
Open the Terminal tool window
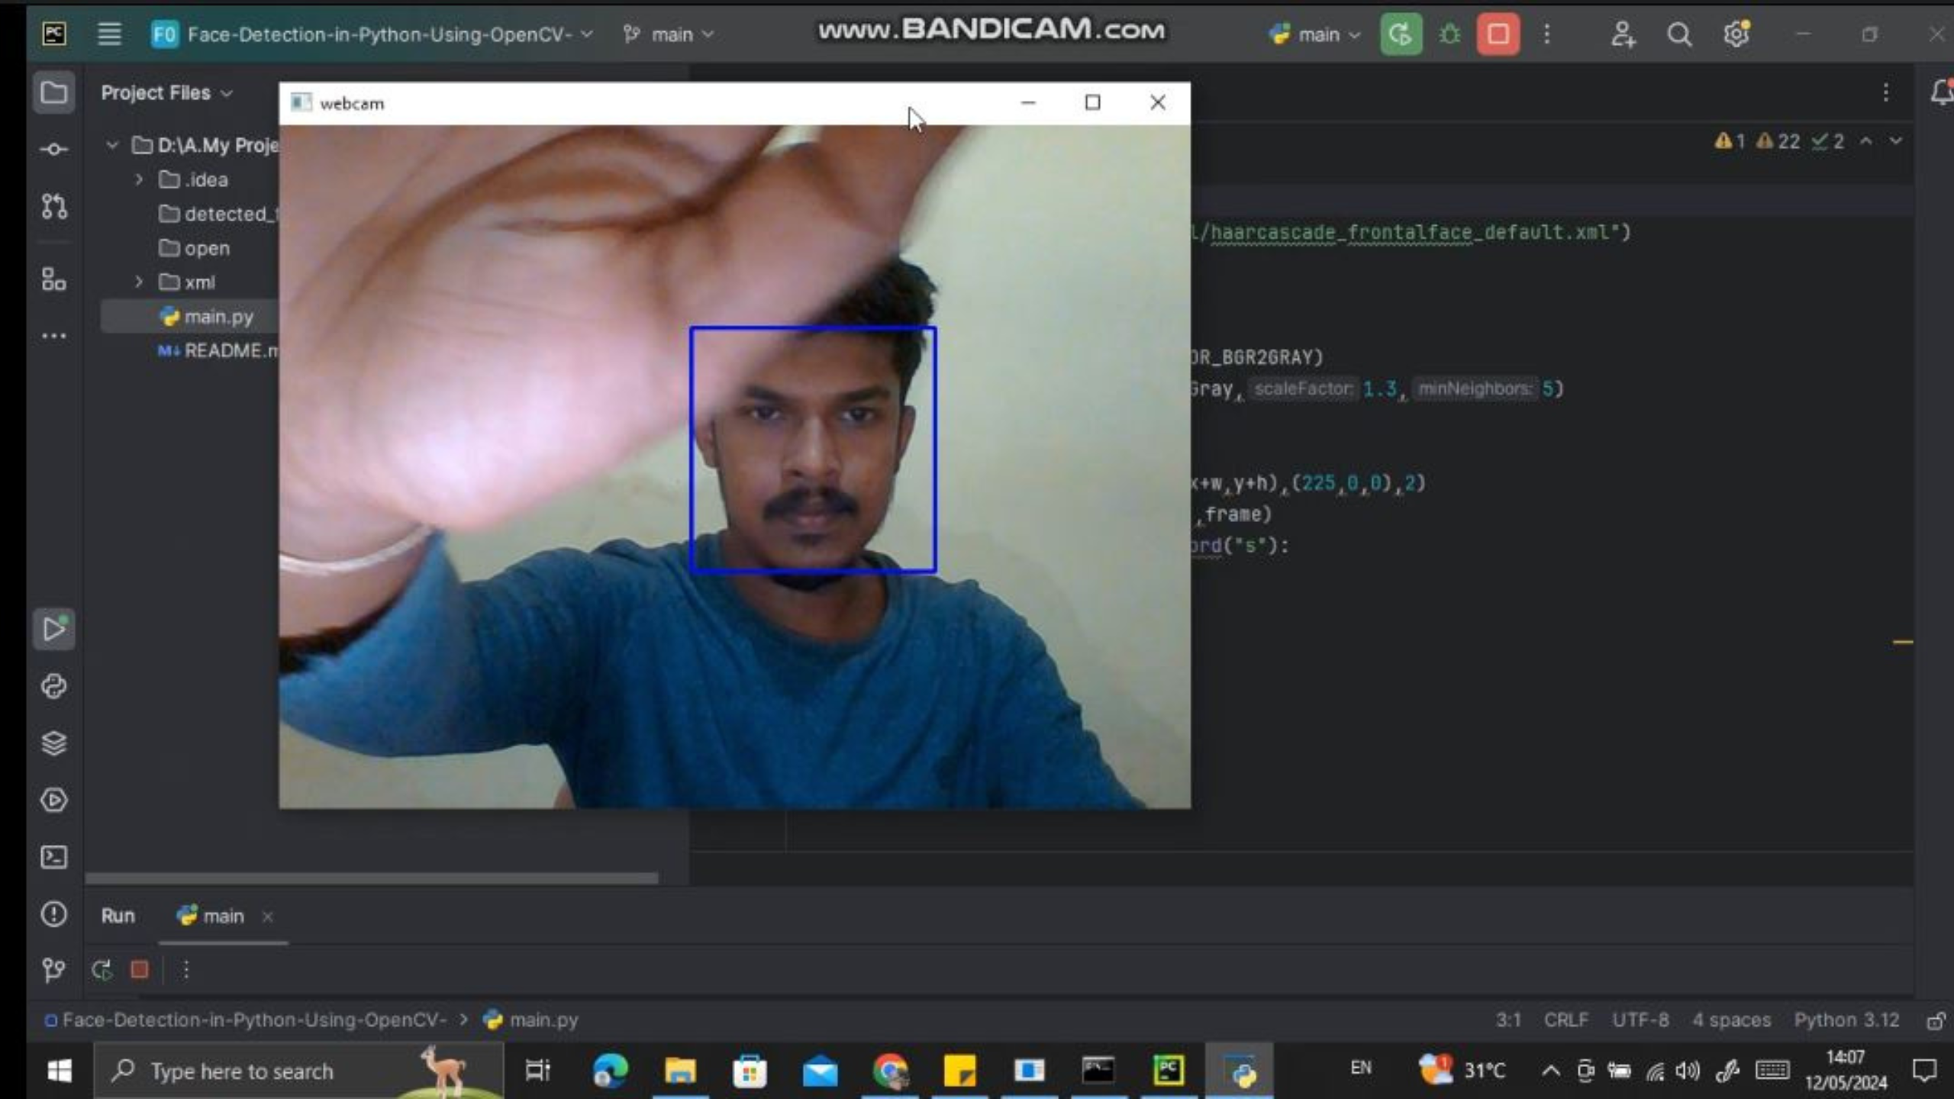tap(53, 858)
